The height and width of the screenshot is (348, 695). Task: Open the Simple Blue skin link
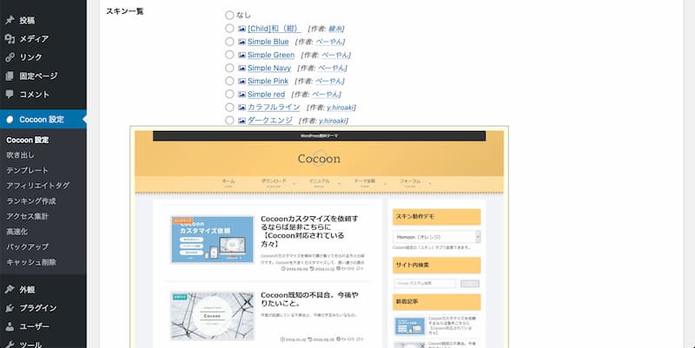pos(268,42)
